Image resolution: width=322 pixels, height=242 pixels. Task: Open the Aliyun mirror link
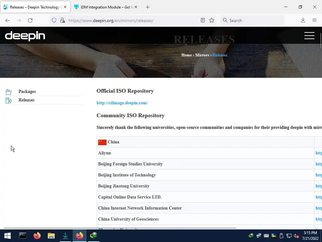pos(319,153)
